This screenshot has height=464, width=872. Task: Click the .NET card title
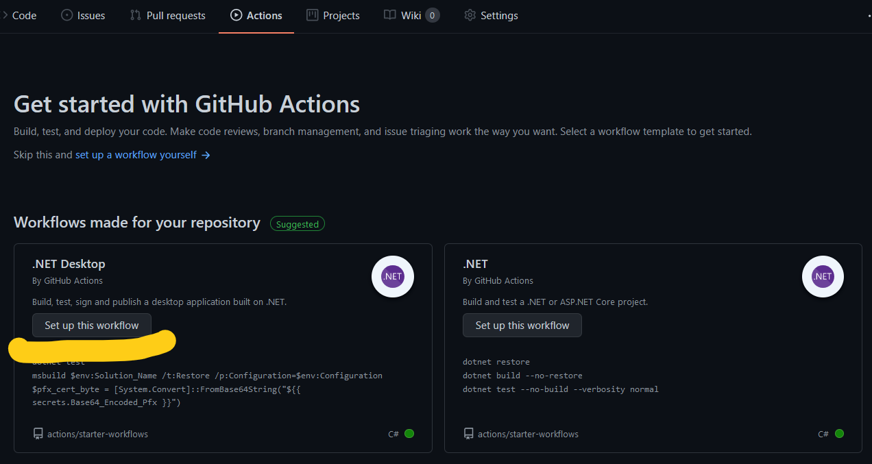tap(475, 264)
